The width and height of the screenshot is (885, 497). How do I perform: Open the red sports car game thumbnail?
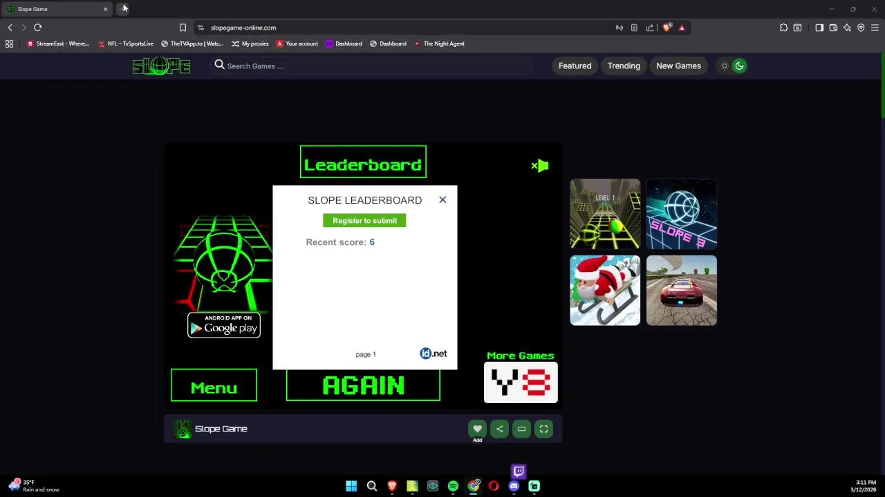pyautogui.click(x=682, y=291)
